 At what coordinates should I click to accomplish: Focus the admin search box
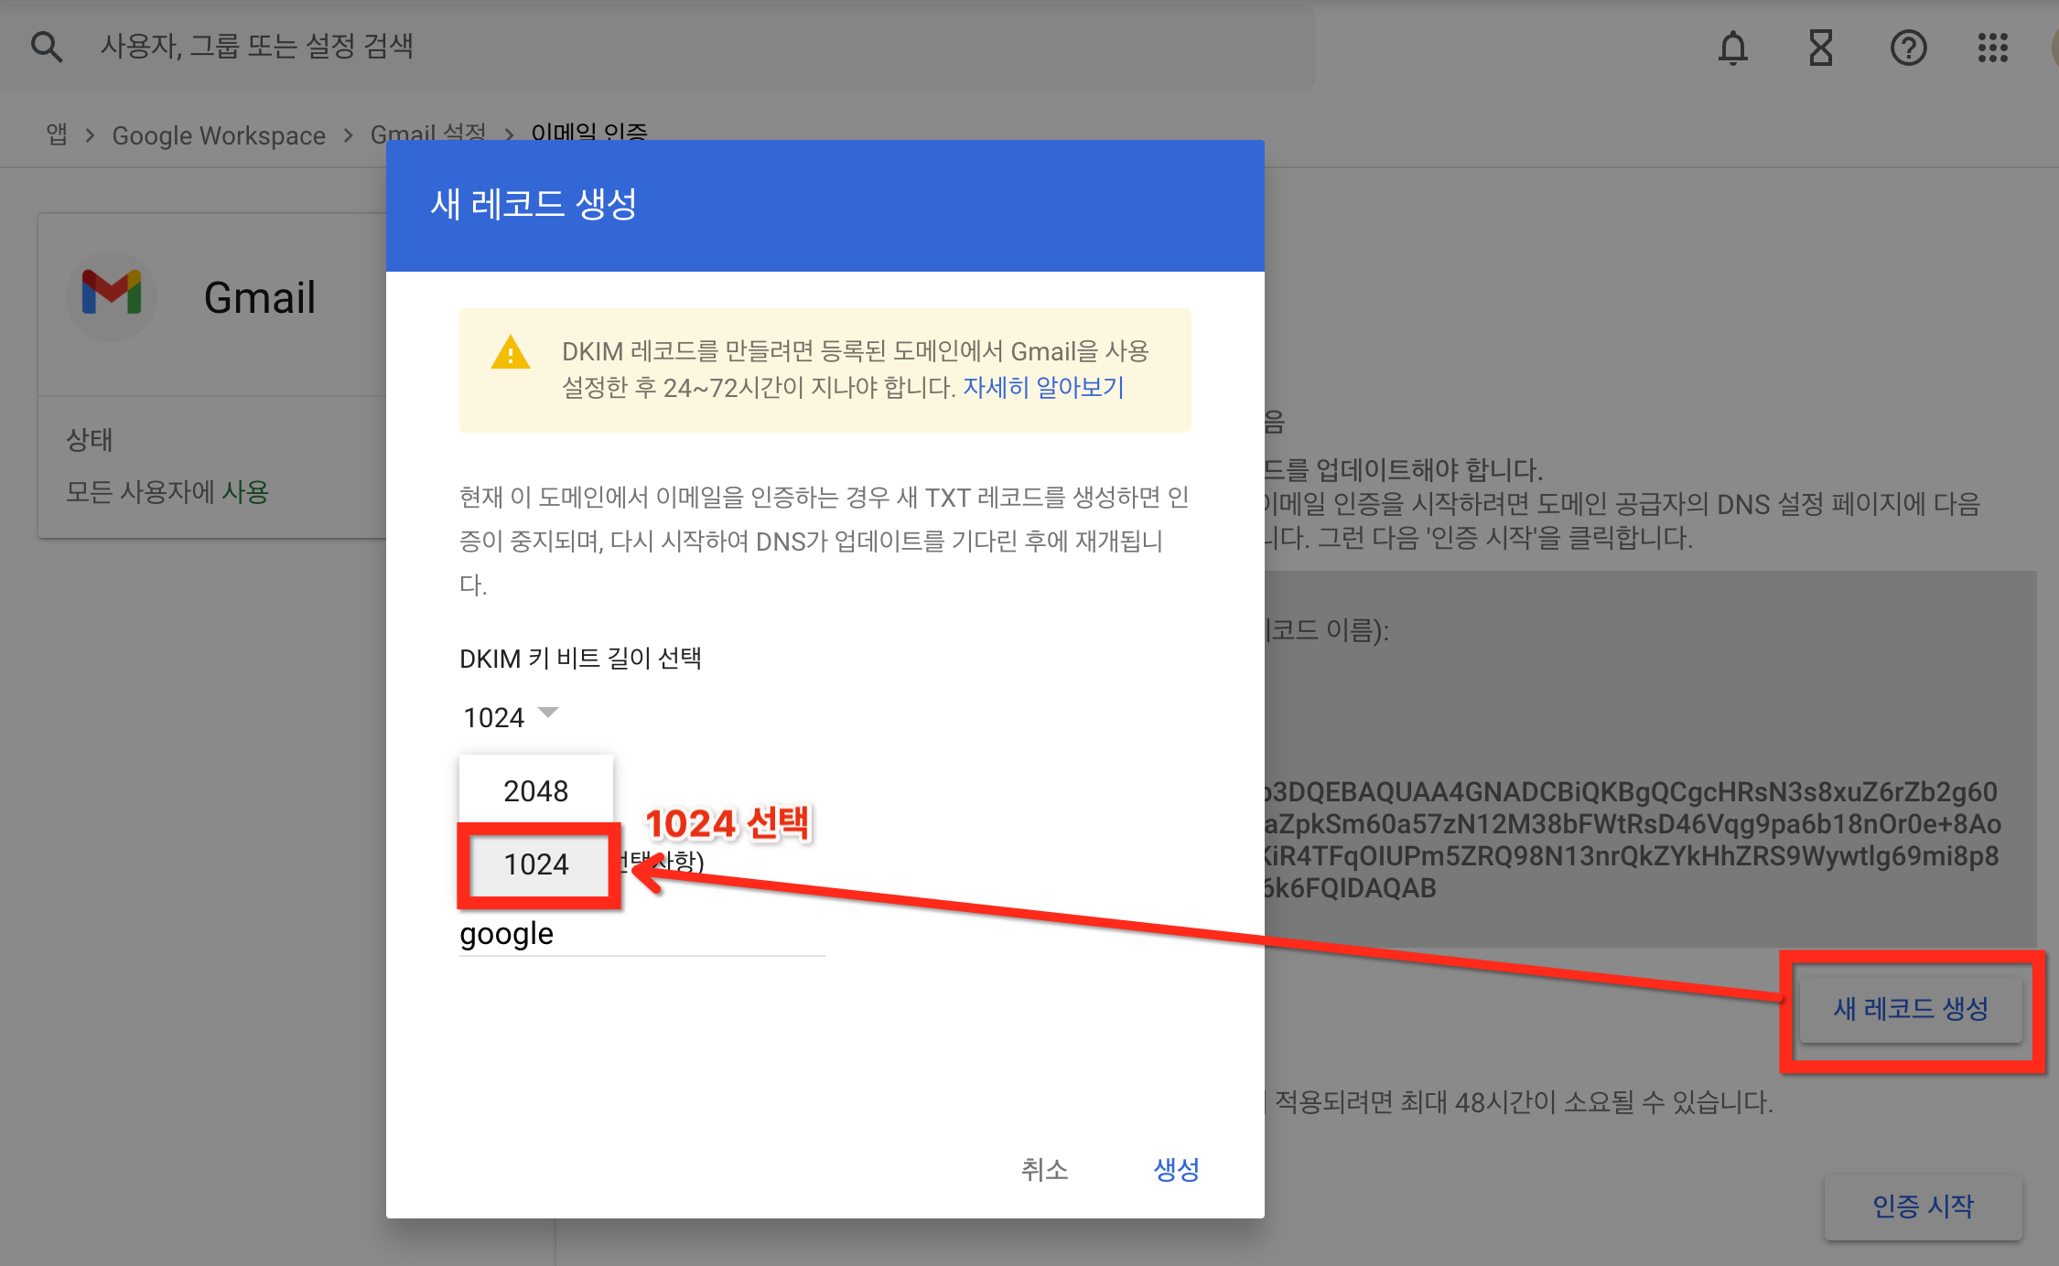[x=641, y=46]
